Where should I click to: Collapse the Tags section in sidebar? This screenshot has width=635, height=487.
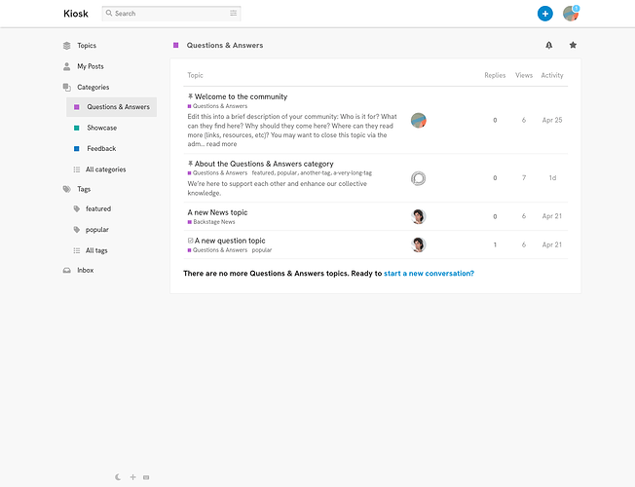(x=86, y=189)
